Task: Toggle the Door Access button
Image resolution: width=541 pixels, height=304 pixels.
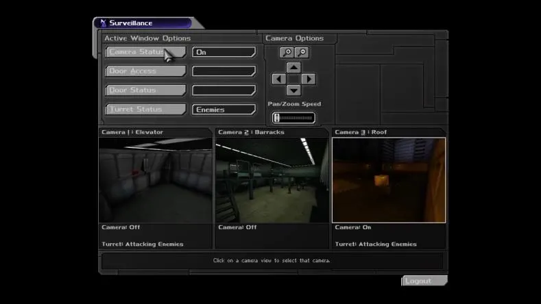Action: click(x=145, y=71)
